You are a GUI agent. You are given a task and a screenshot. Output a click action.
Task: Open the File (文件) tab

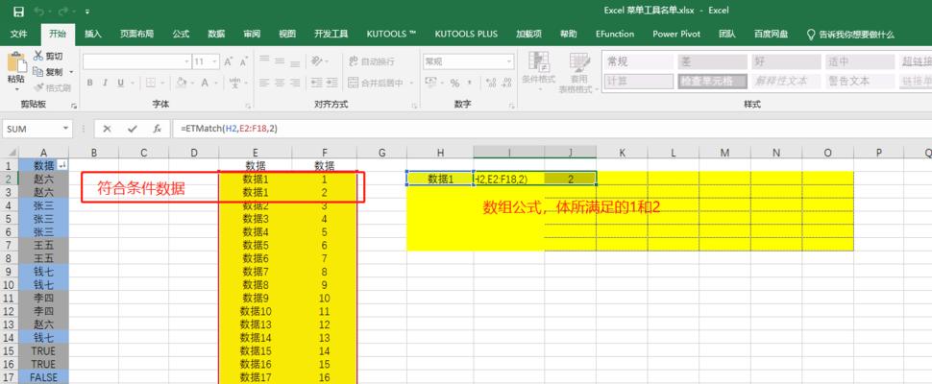coord(18,34)
